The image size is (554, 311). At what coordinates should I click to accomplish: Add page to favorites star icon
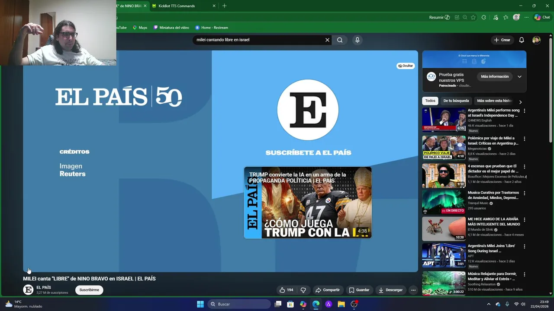point(473,17)
